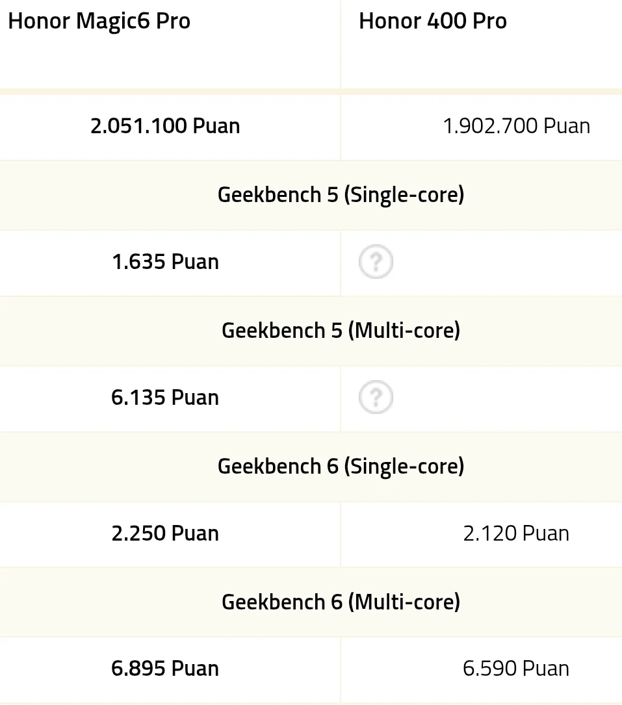Click the 2.051.100 Puan score
This screenshot has width=622, height=705.
click(x=165, y=125)
